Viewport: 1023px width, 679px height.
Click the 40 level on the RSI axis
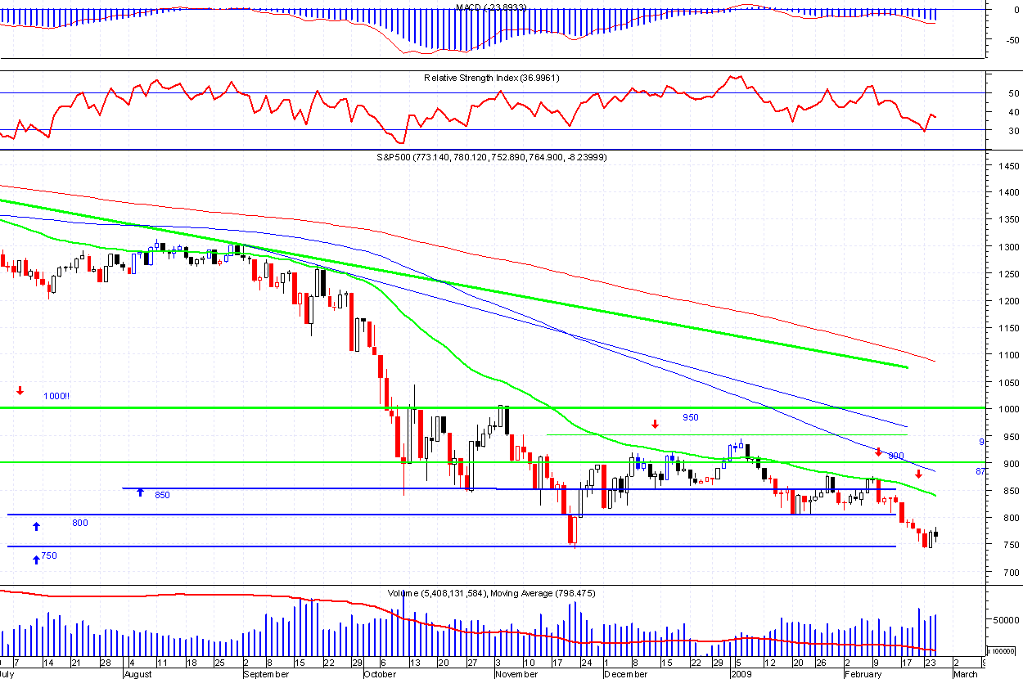[x=1013, y=112]
